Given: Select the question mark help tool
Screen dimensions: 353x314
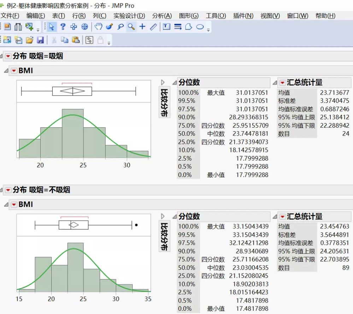Looking at the screenshot, I should (x=63, y=27).
